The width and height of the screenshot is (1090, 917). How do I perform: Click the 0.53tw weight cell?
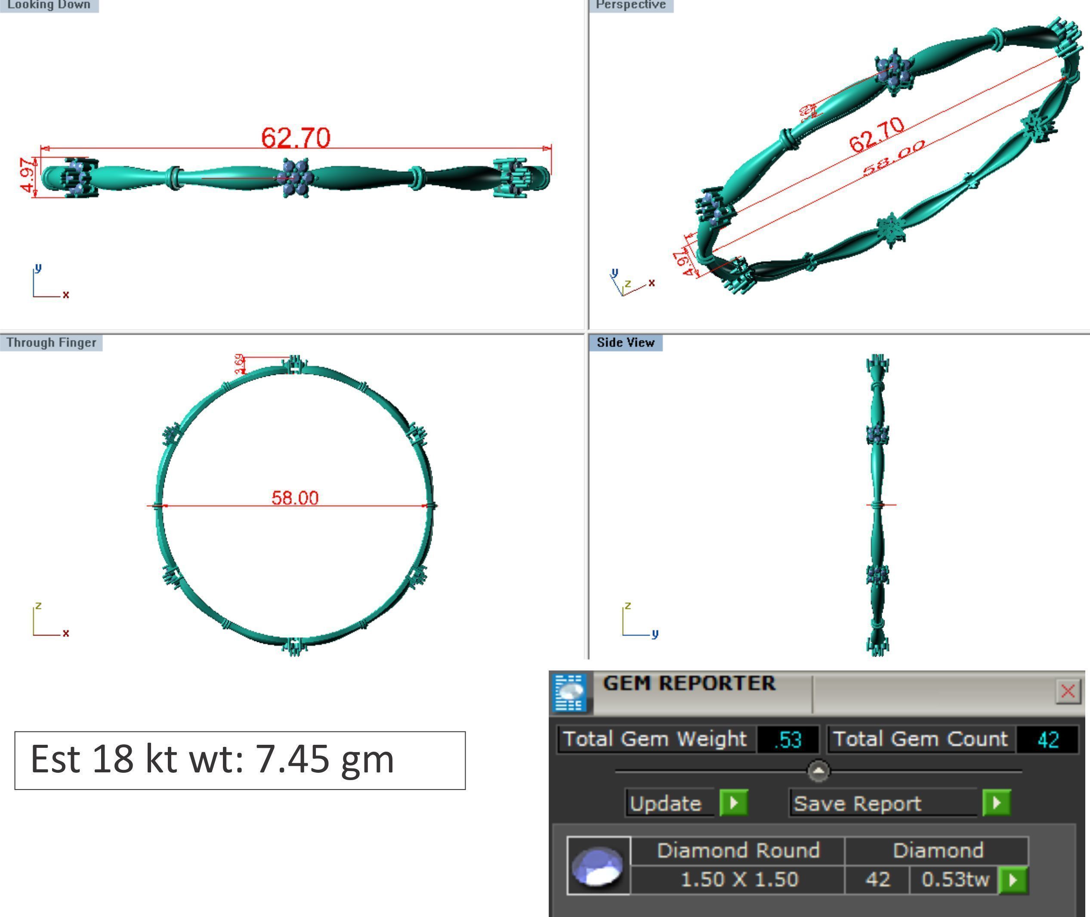pos(954,880)
